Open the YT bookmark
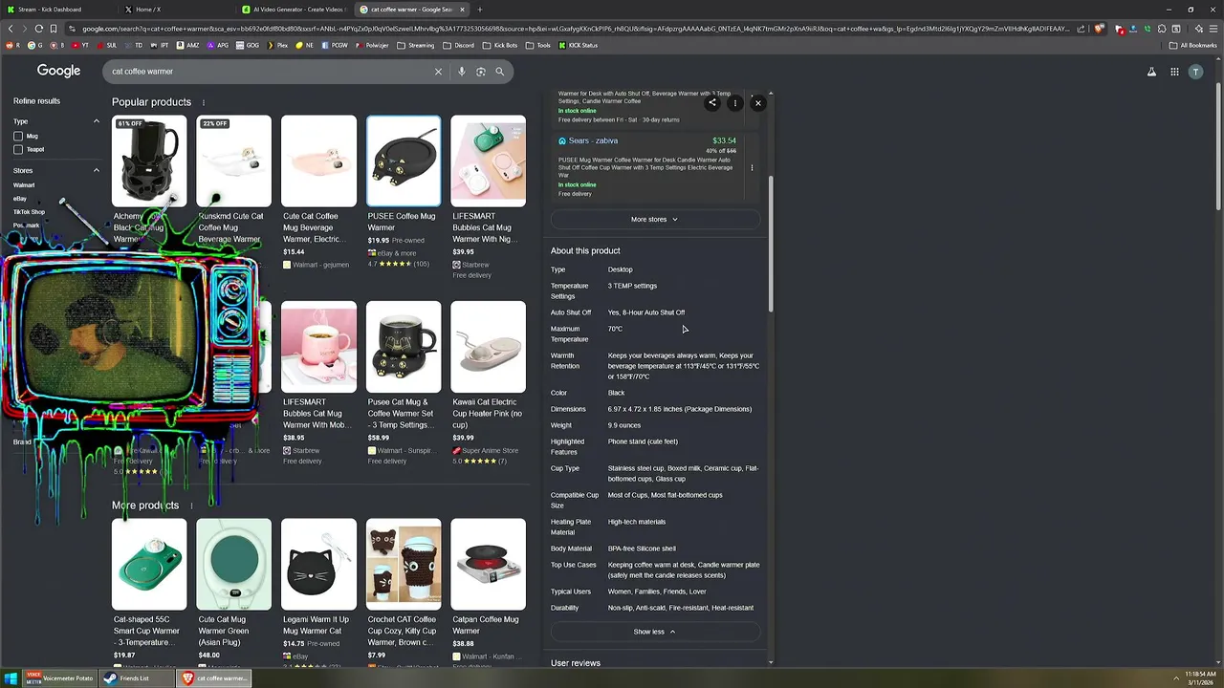The width and height of the screenshot is (1224, 688). 80,45
